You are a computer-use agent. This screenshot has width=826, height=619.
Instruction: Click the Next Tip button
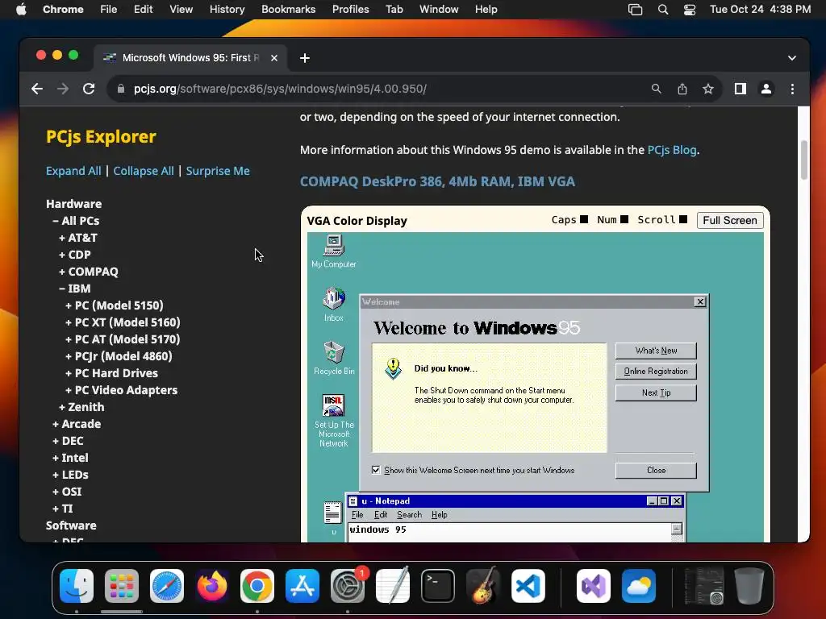(x=656, y=393)
